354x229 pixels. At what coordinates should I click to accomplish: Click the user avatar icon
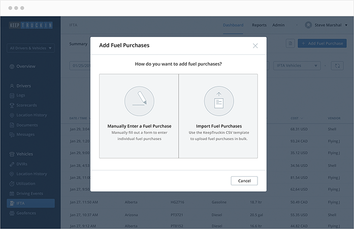point(308,25)
